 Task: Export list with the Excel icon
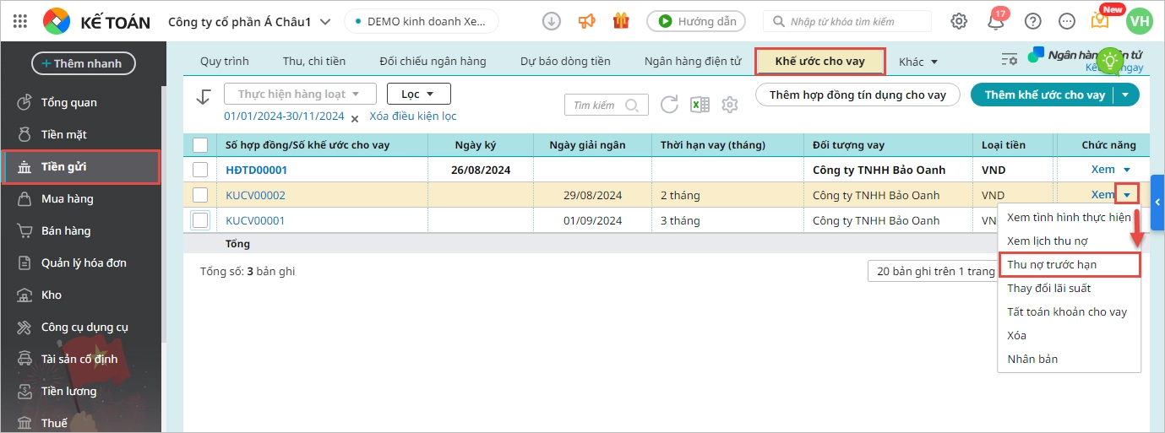(700, 105)
